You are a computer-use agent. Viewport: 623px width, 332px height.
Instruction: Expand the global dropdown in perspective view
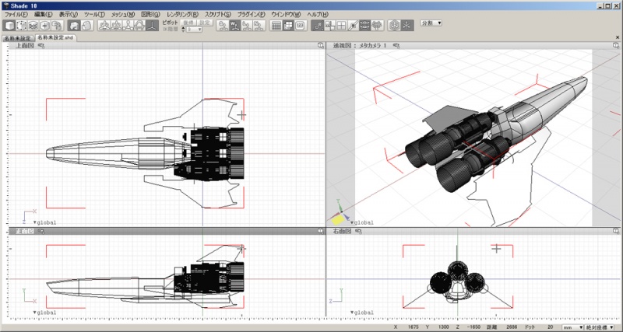point(362,222)
